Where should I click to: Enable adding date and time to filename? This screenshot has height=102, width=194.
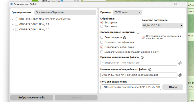102,52
